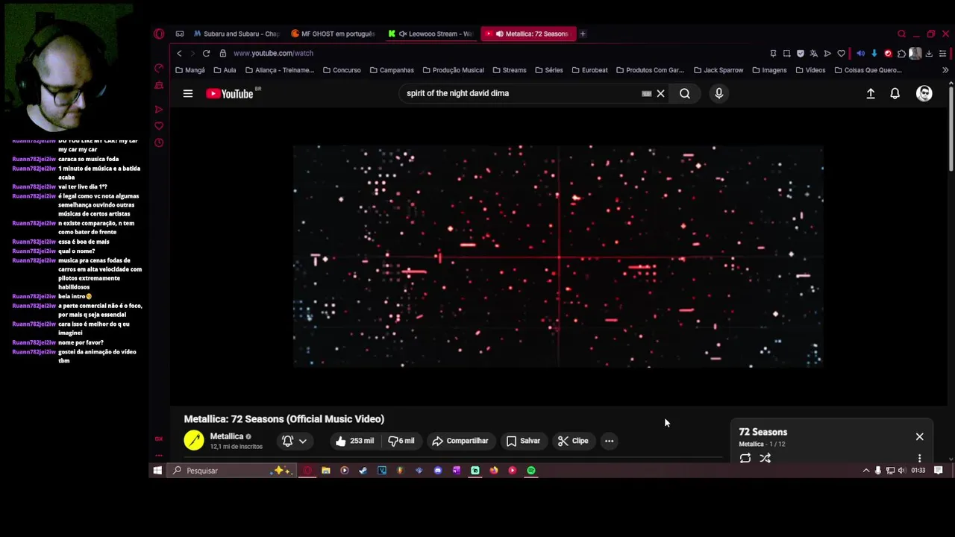Viewport: 955px width, 537px height.
Task: Click the 72 Seasons video player
Action: [x=558, y=257]
